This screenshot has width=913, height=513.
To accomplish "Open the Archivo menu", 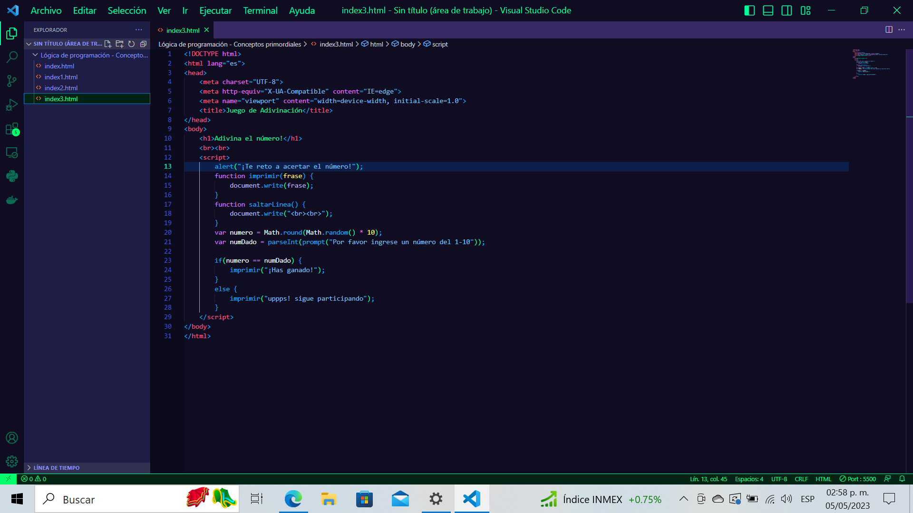I will point(46,10).
